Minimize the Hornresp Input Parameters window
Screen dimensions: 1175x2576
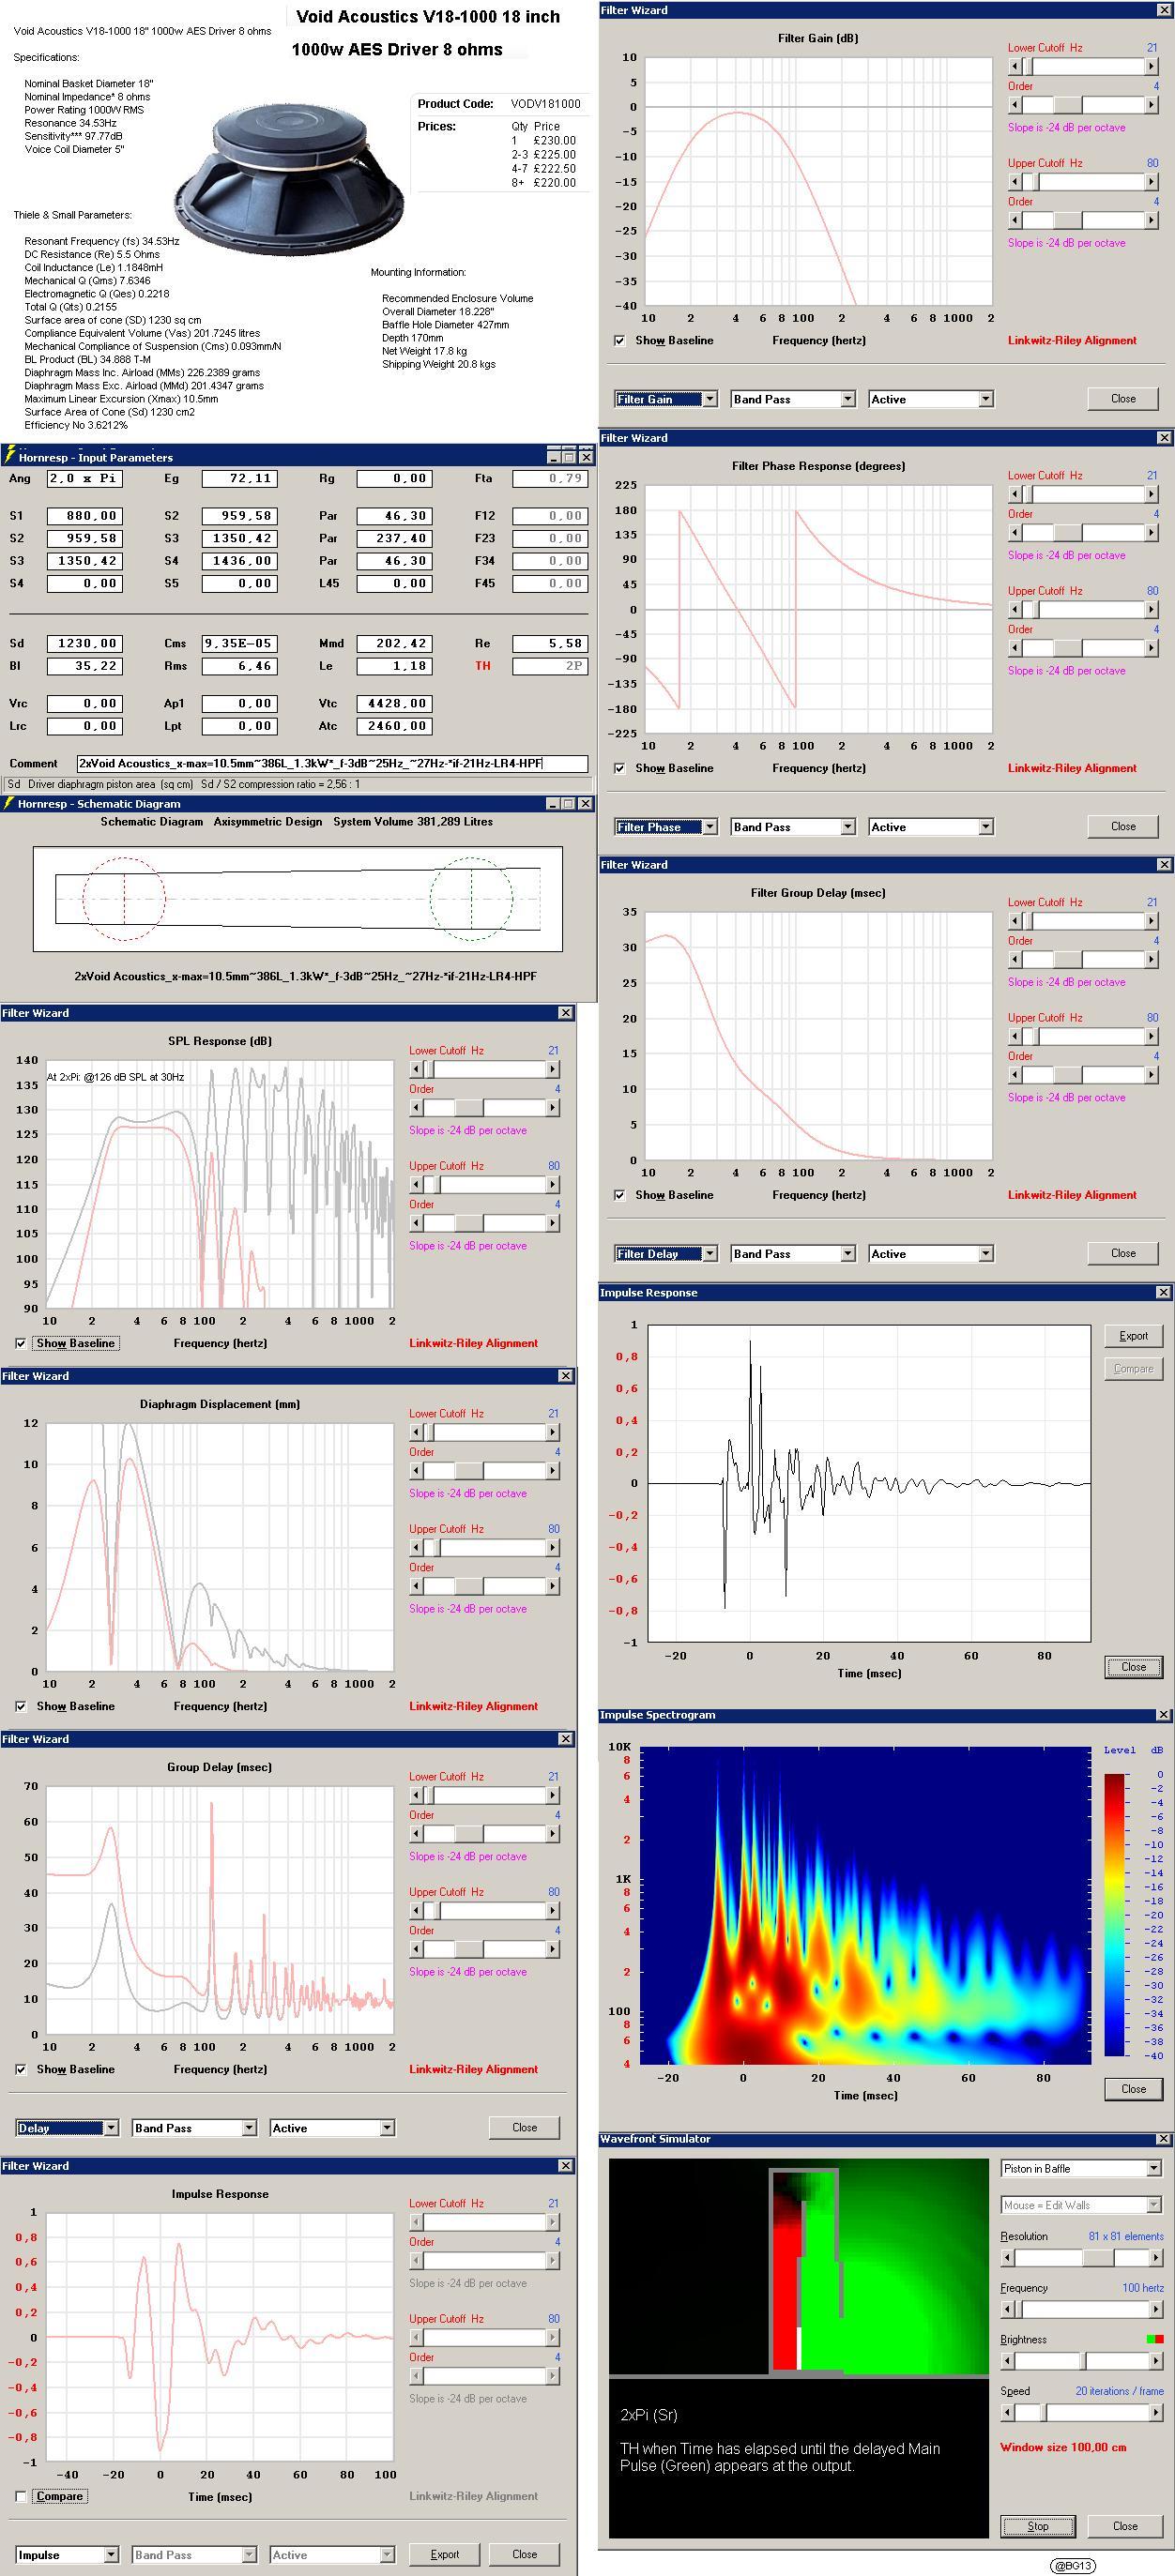click(x=554, y=456)
